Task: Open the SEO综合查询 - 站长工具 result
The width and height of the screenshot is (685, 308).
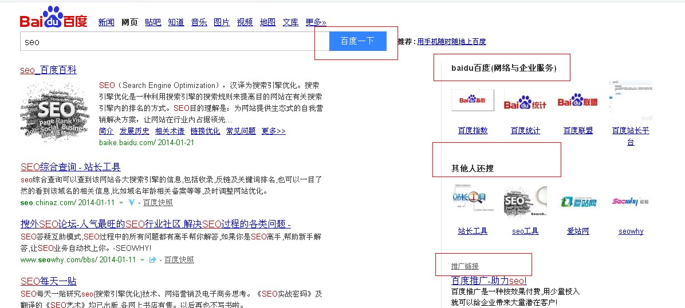Action: [70, 167]
